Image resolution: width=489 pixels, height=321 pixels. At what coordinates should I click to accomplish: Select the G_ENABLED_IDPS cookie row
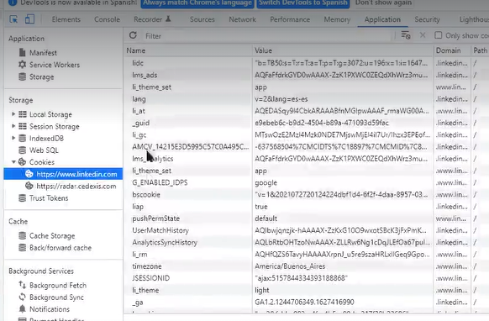coord(306,182)
